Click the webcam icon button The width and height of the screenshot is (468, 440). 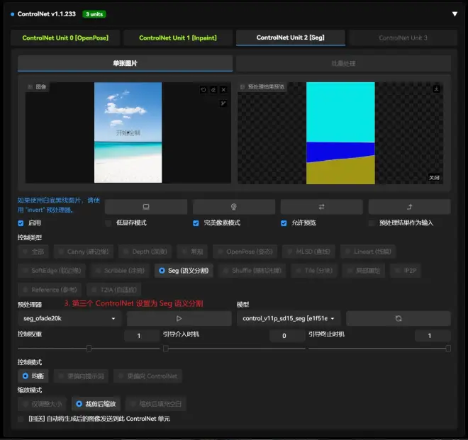click(234, 207)
